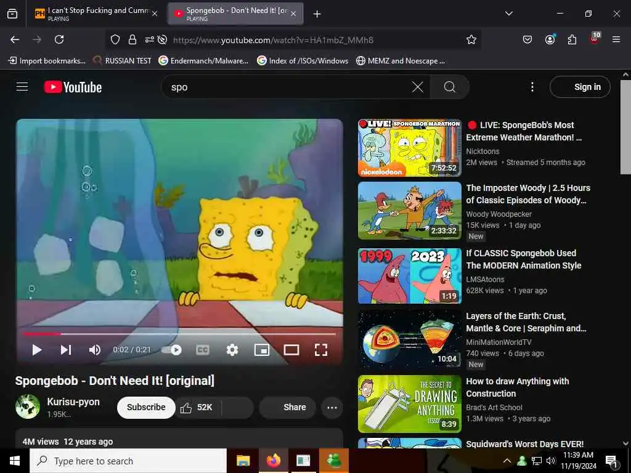Open Kurisu-pyon channel avatar
The height and width of the screenshot is (473, 631).
[28, 406]
